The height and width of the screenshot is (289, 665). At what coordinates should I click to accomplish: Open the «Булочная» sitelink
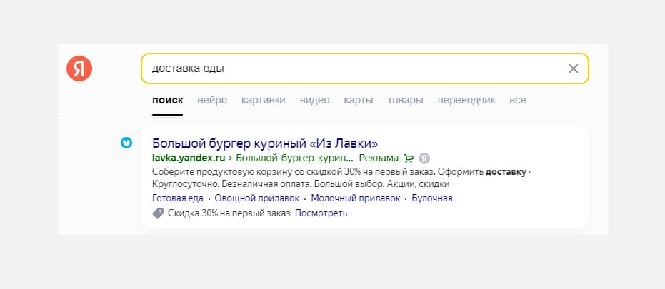point(432,198)
